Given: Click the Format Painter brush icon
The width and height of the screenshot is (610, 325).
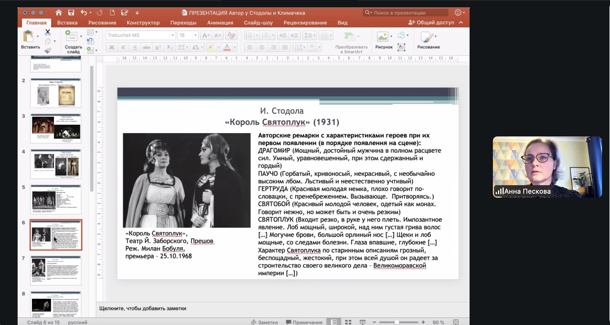Looking at the screenshot, I should (x=48, y=51).
